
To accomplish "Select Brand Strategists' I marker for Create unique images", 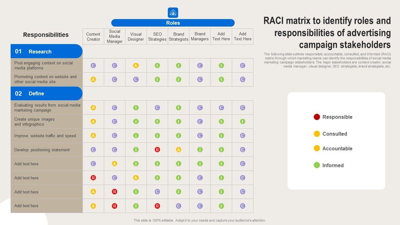I will pos(178,122).
